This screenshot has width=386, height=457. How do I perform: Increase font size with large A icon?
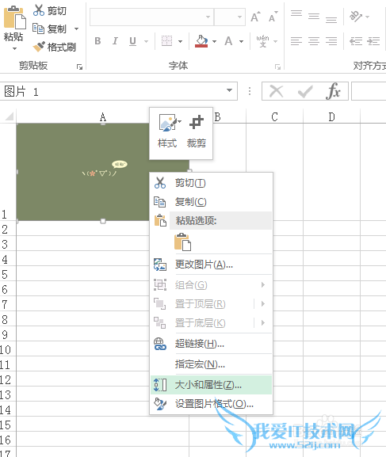point(255,17)
